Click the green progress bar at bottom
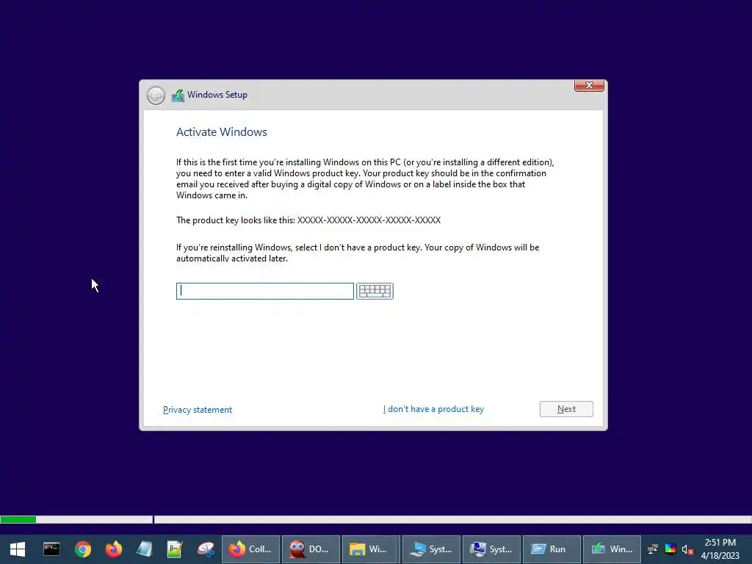This screenshot has height=564, width=752. [18, 519]
